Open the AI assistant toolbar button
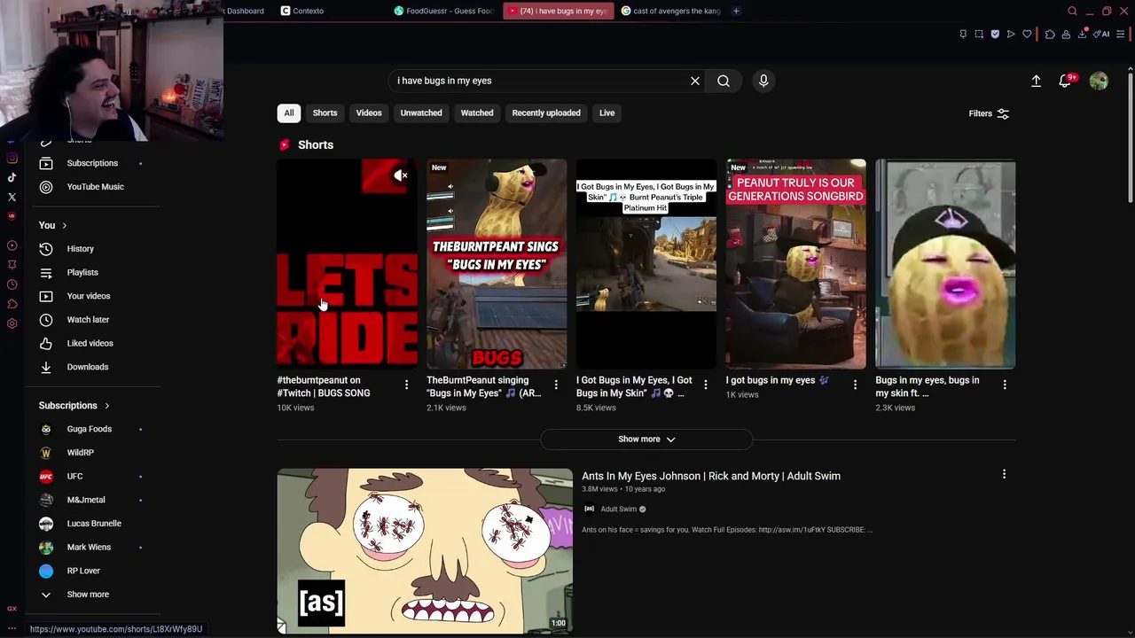 pos(1101,34)
